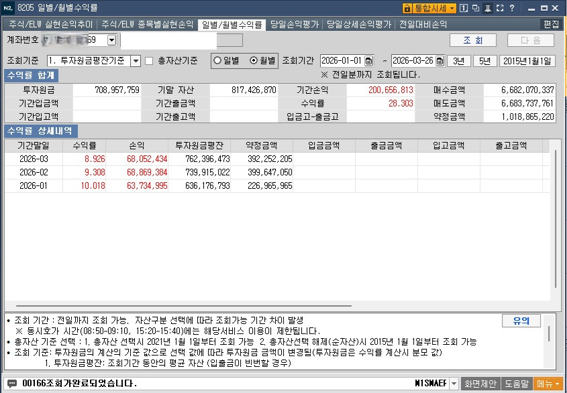Click the numbered '1' screen icon
The width and height of the screenshot is (567, 393).
click(464, 8)
